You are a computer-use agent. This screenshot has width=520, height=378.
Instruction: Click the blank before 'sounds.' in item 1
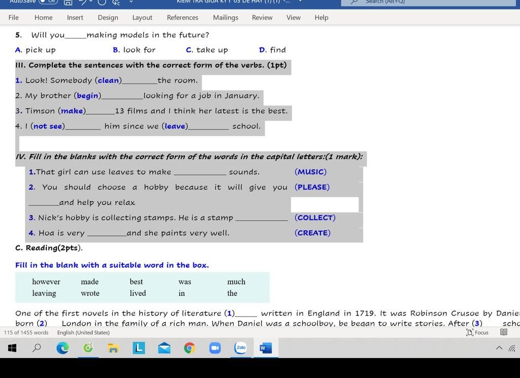click(200, 173)
